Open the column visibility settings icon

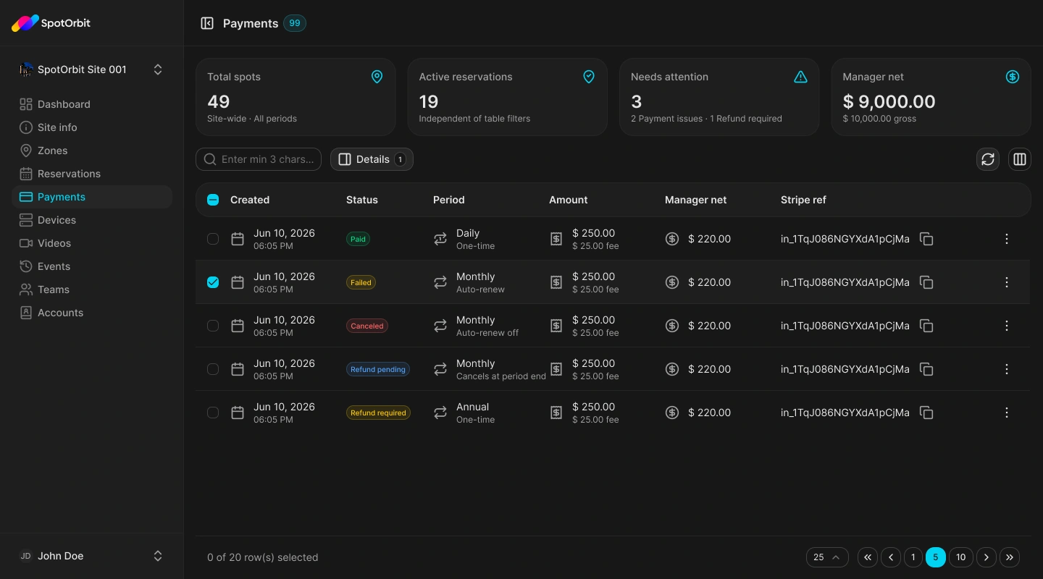click(x=1020, y=159)
